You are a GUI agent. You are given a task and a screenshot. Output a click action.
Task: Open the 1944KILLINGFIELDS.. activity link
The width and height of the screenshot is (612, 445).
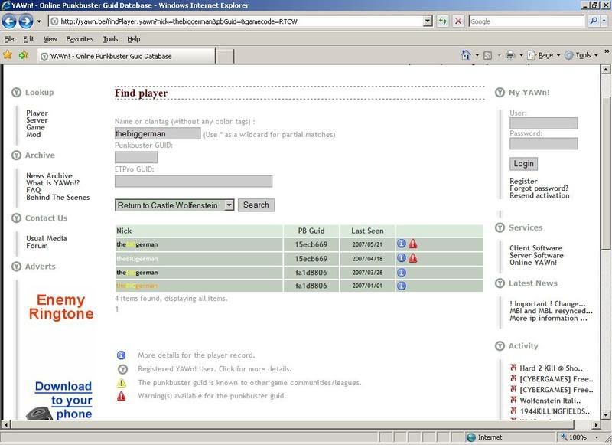point(555,411)
